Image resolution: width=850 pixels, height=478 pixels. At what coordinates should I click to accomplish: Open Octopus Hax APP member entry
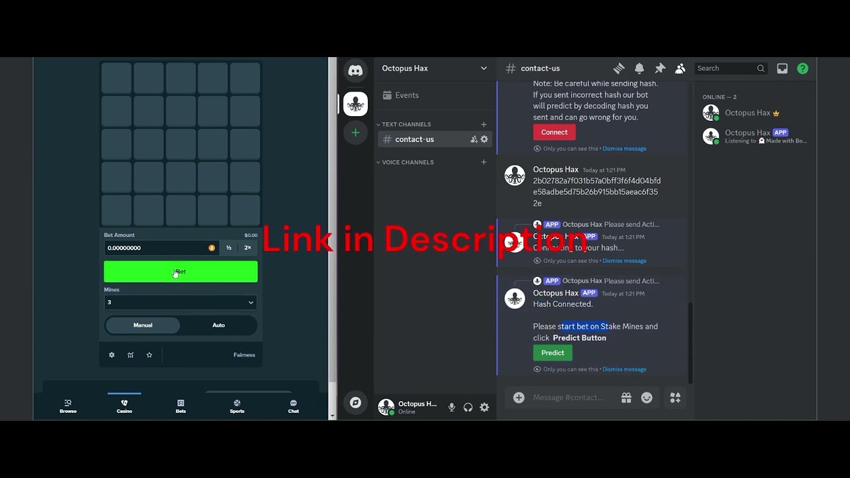tap(757, 136)
